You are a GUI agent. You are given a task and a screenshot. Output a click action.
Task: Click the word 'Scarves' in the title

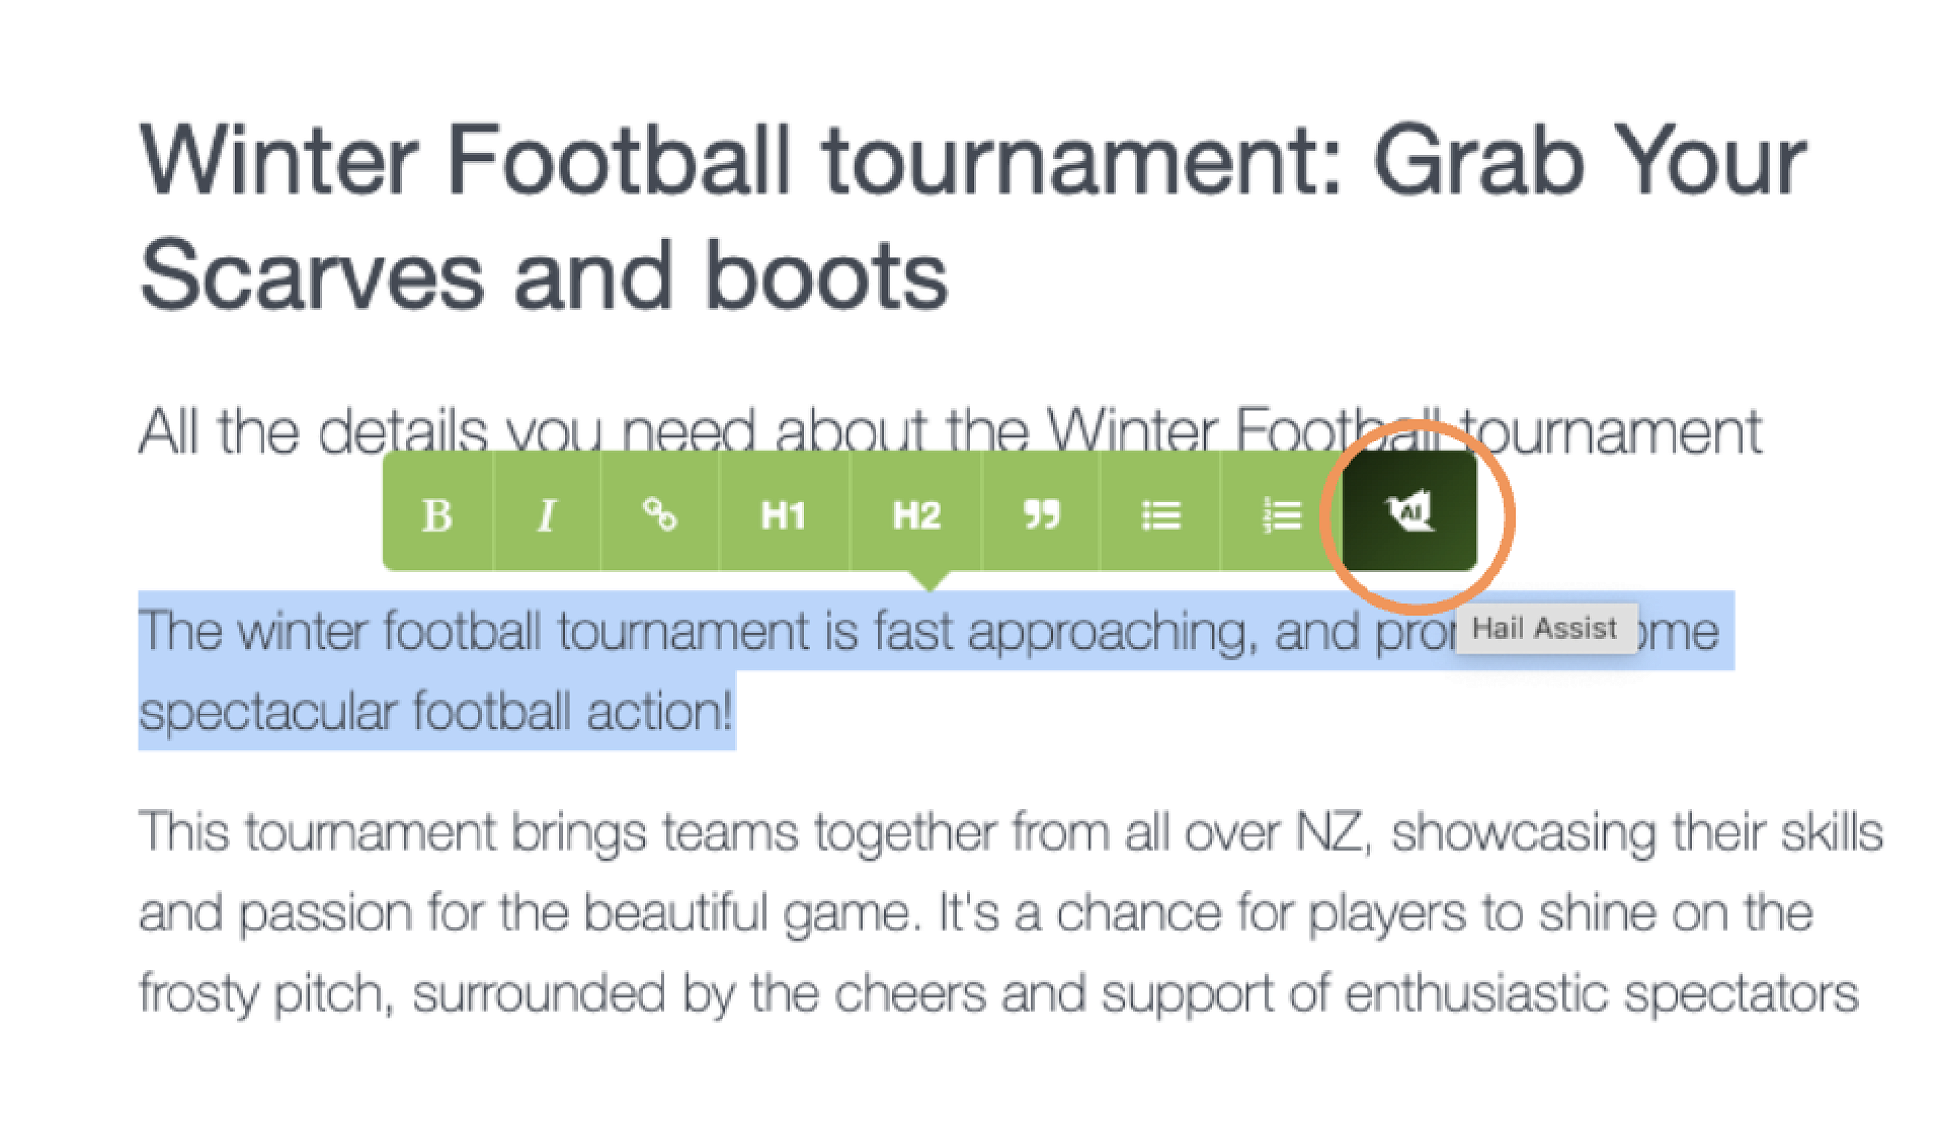[x=312, y=277]
